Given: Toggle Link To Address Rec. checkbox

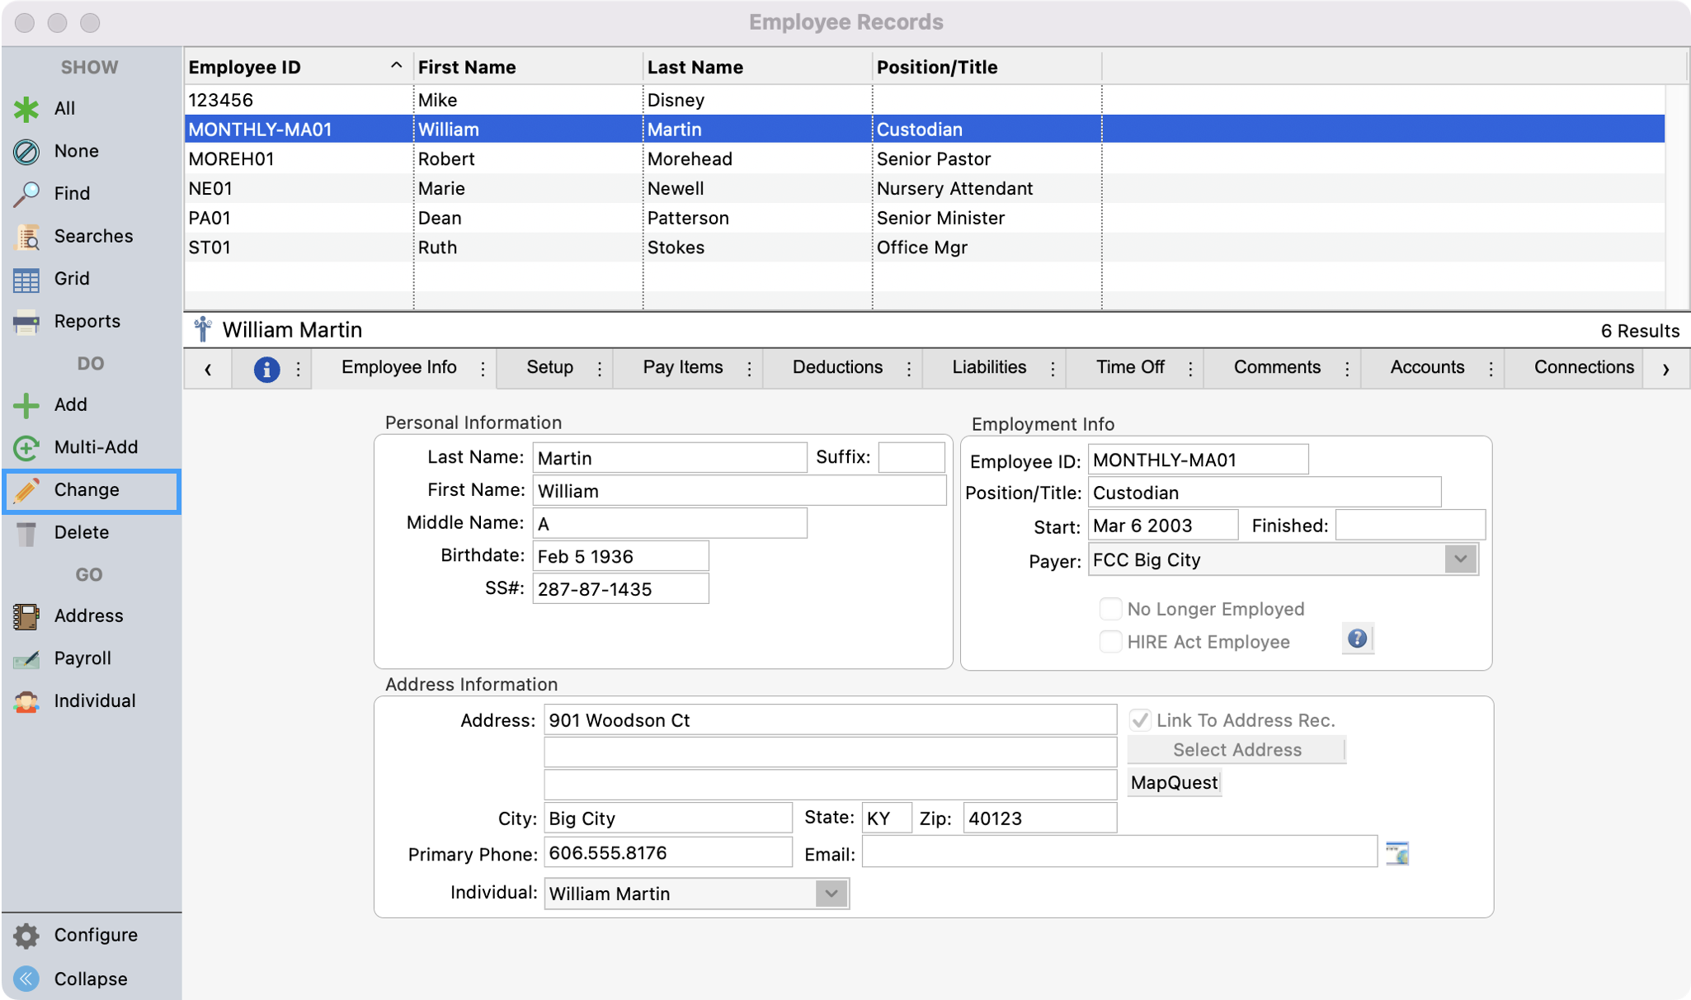Looking at the screenshot, I should pyautogui.click(x=1140, y=720).
